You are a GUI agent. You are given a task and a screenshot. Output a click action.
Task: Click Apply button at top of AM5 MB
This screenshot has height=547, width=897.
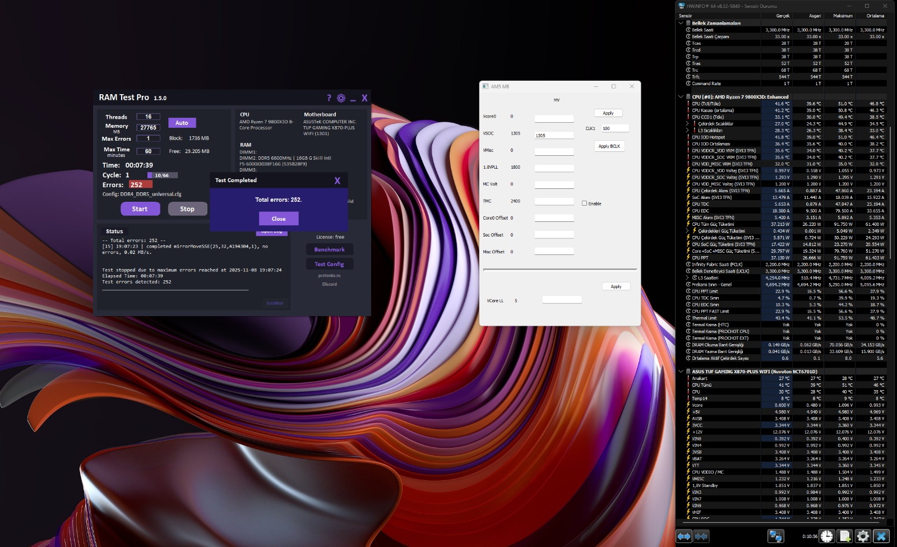tap(608, 113)
